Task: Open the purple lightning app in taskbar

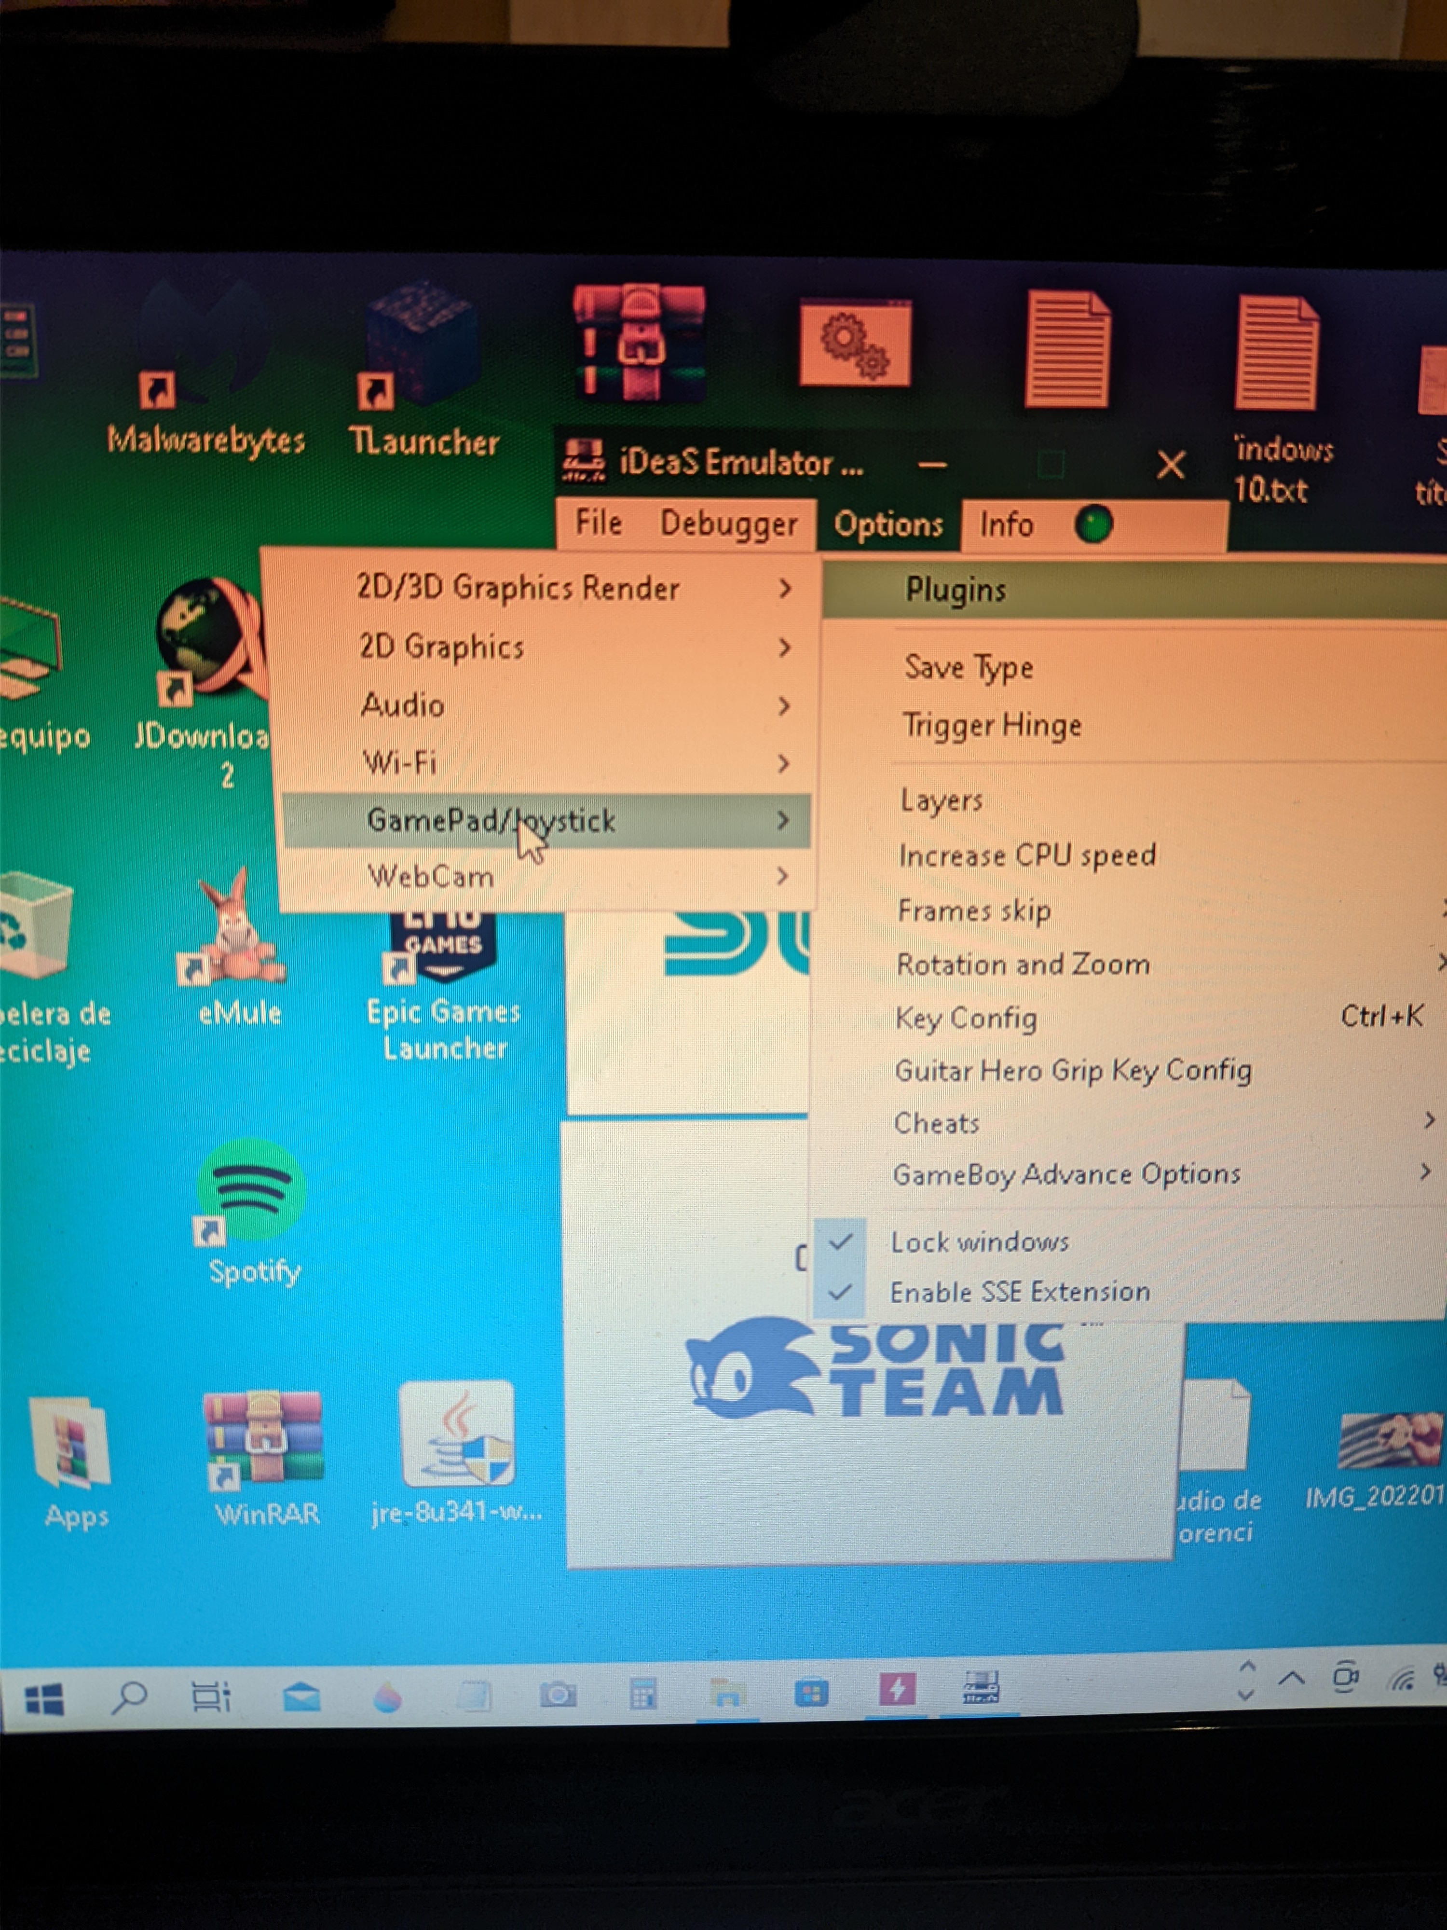Action: click(897, 1690)
